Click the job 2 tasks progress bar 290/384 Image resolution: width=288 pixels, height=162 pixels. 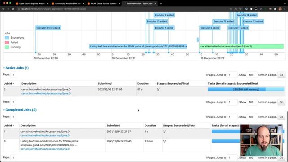click(x=246, y=90)
